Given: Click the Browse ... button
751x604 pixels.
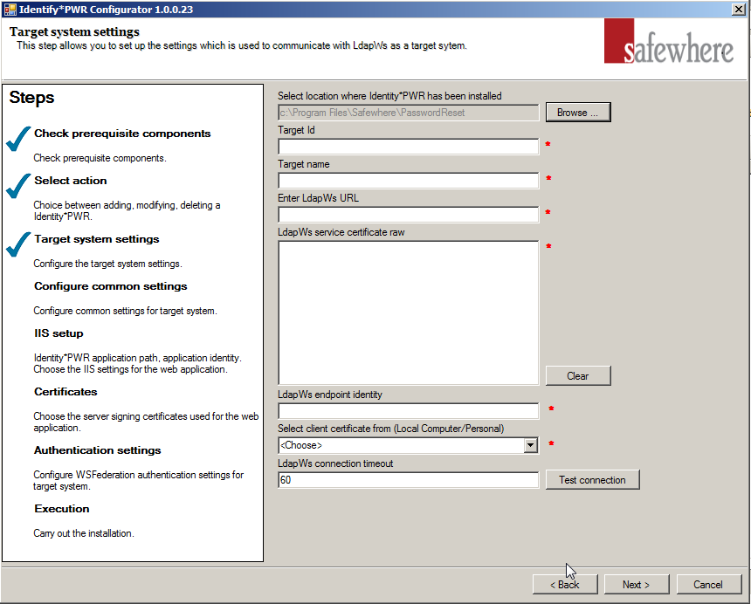Looking at the screenshot, I should 578,113.
